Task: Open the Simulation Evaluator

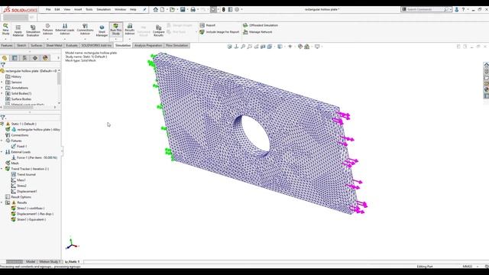Action: (33, 31)
